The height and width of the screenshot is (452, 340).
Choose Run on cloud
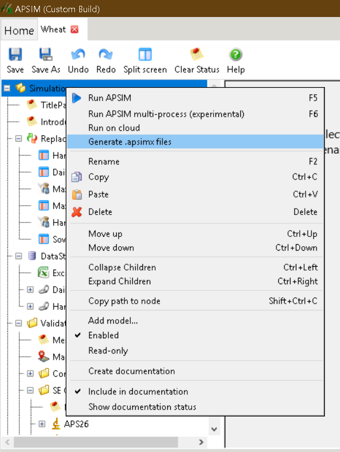point(196,127)
